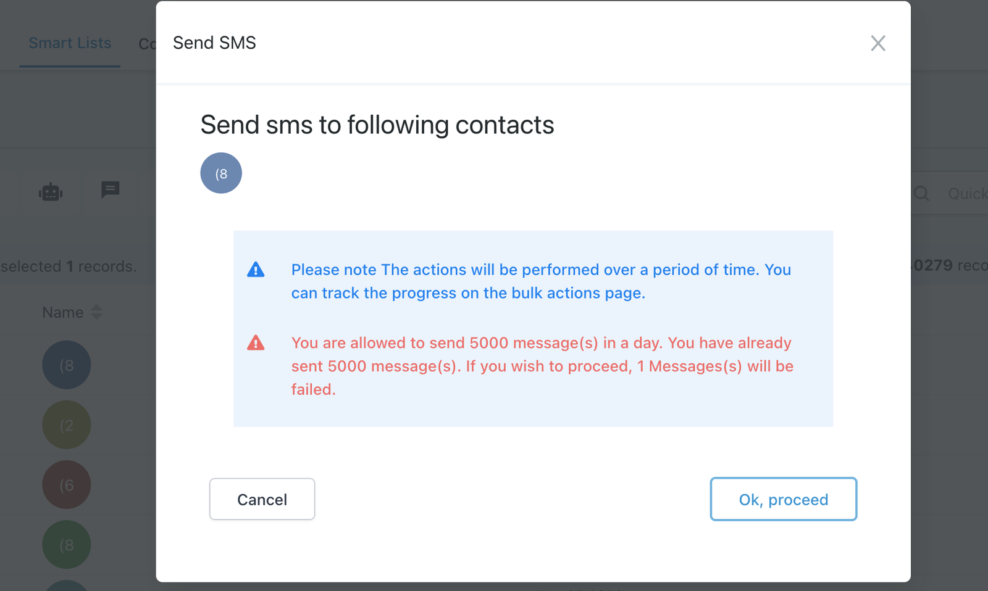Click the robot automation icon
The width and height of the screenshot is (988, 591).
pyautogui.click(x=51, y=192)
